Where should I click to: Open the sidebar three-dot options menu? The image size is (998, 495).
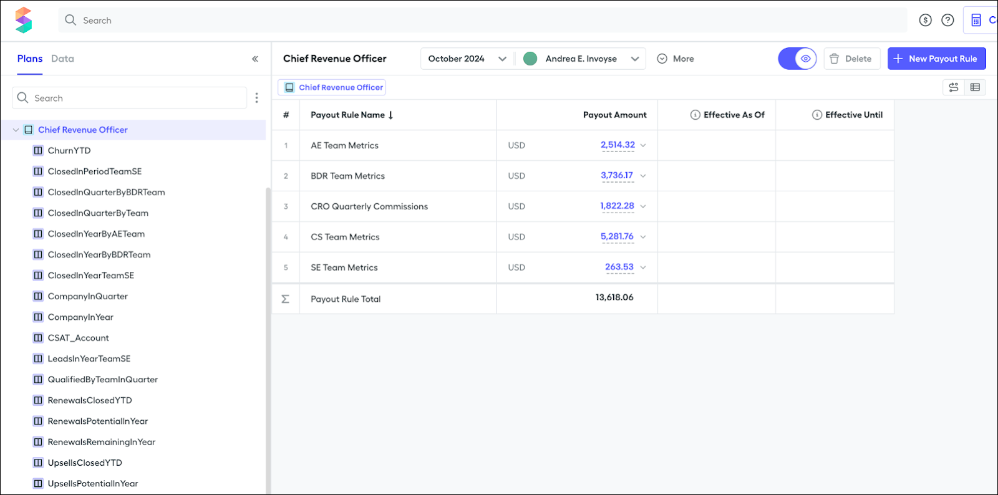point(256,98)
